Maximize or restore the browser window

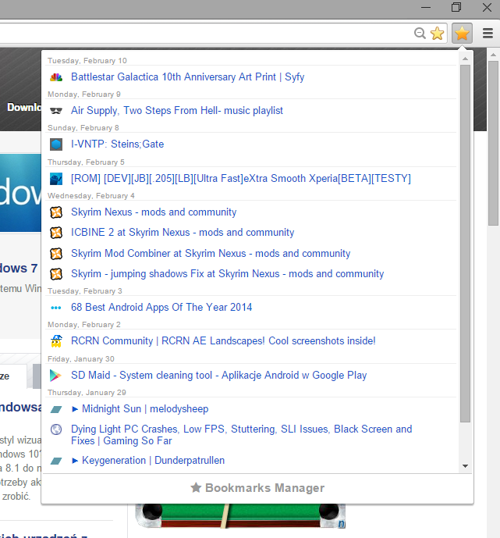(x=456, y=7)
